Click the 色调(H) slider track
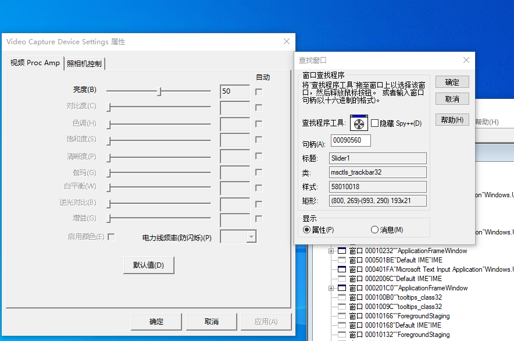 pos(159,124)
